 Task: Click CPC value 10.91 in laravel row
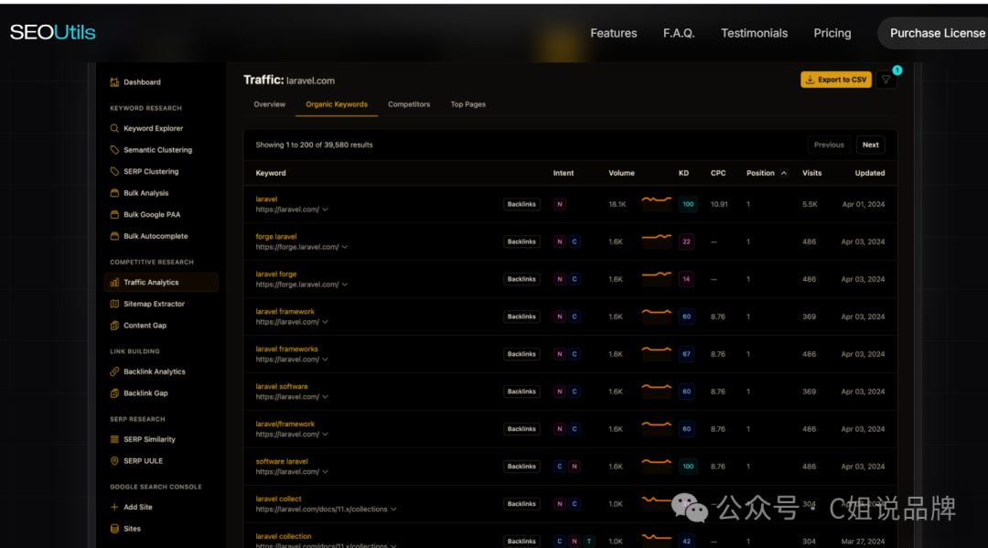719,204
